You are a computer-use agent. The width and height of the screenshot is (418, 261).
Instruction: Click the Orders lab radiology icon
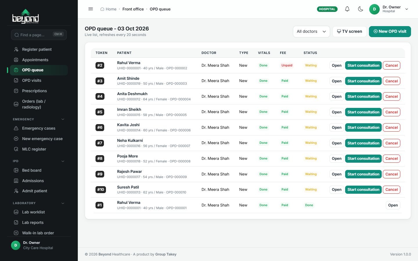pos(16,104)
